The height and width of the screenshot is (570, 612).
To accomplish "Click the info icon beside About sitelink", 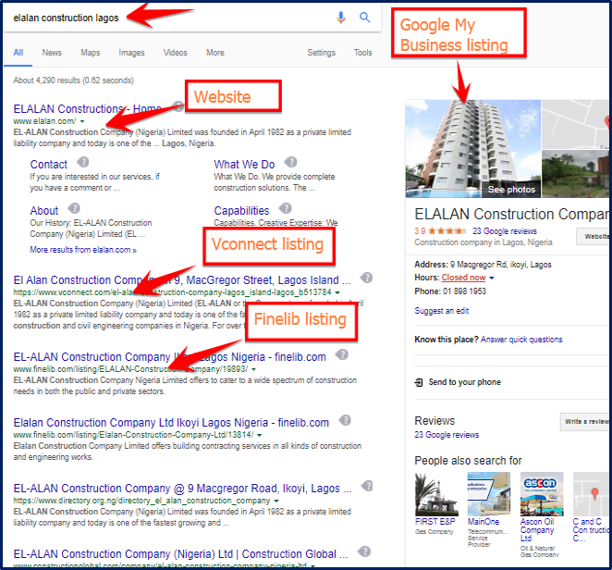I will click(x=74, y=208).
